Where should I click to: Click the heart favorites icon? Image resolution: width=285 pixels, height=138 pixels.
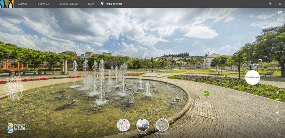click(270, 4)
